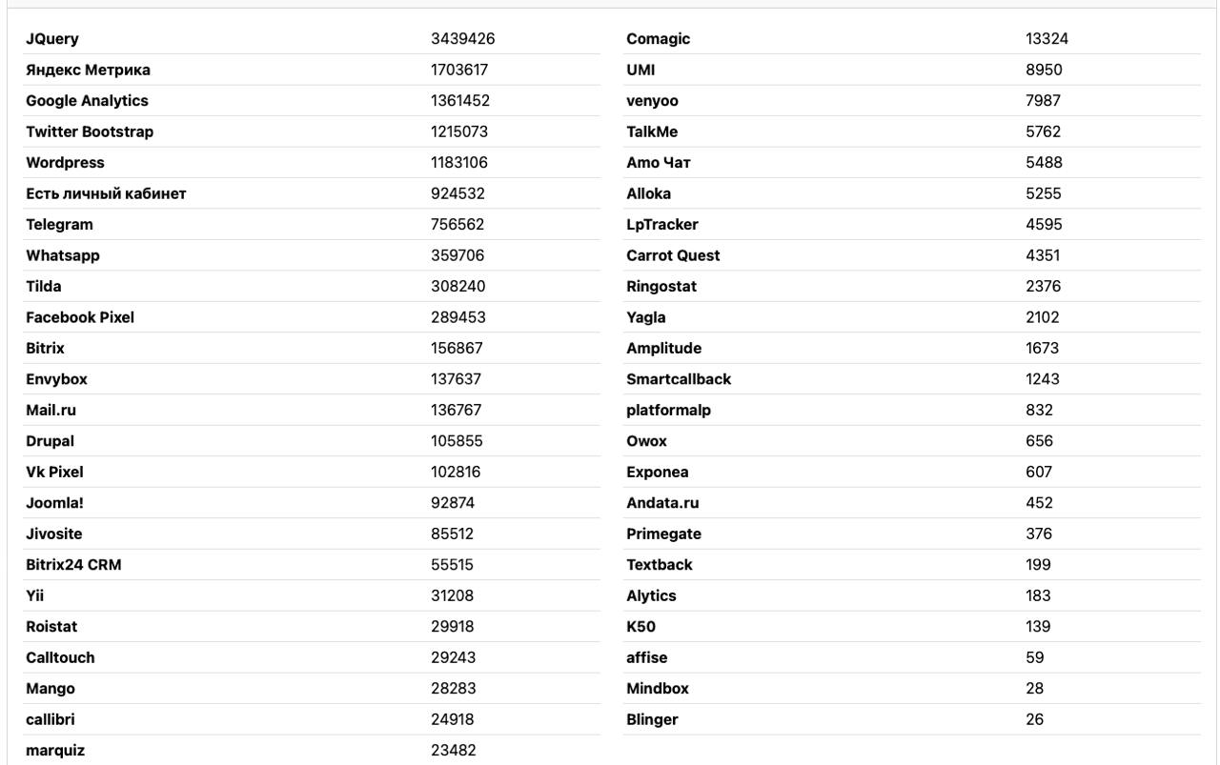The height and width of the screenshot is (765, 1220).
Task: Click on the Amplitude entry
Action: (663, 349)
